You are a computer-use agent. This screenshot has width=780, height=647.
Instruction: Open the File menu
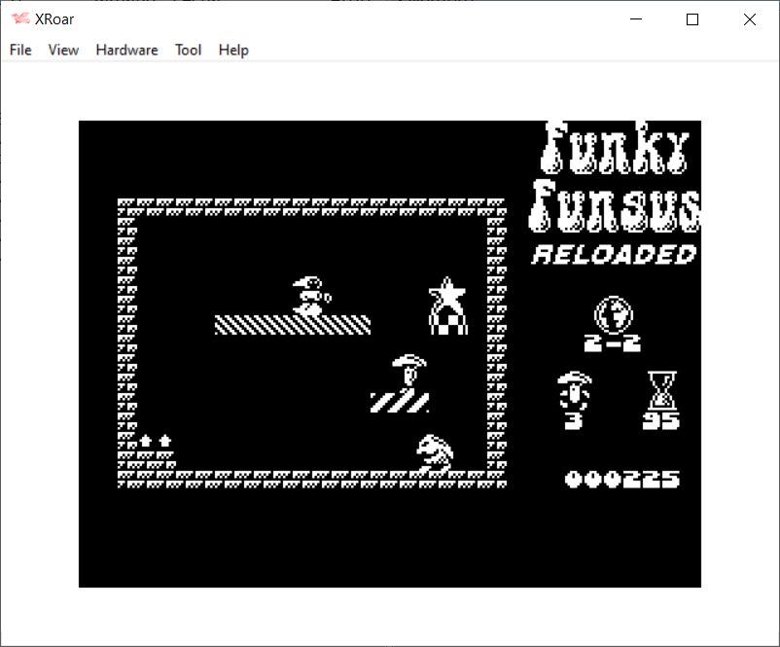click(x=20, y=50)
